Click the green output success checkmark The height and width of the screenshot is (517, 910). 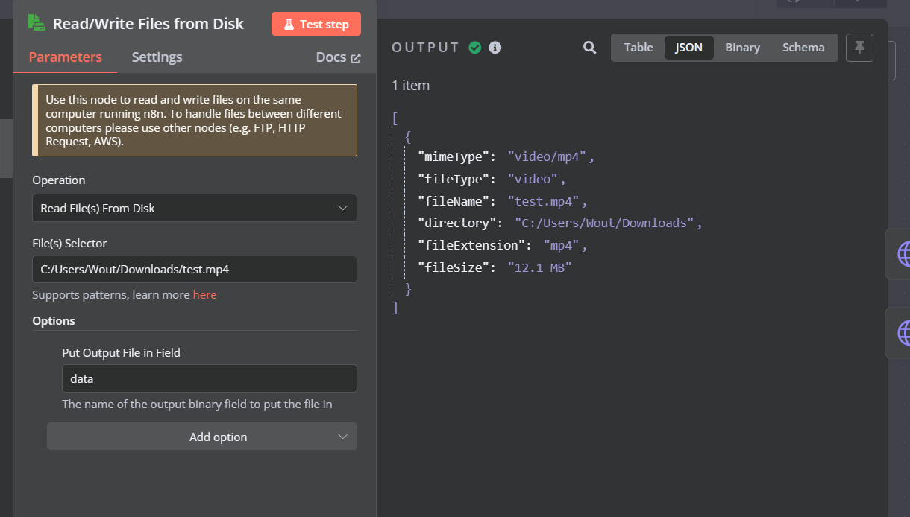475,48
